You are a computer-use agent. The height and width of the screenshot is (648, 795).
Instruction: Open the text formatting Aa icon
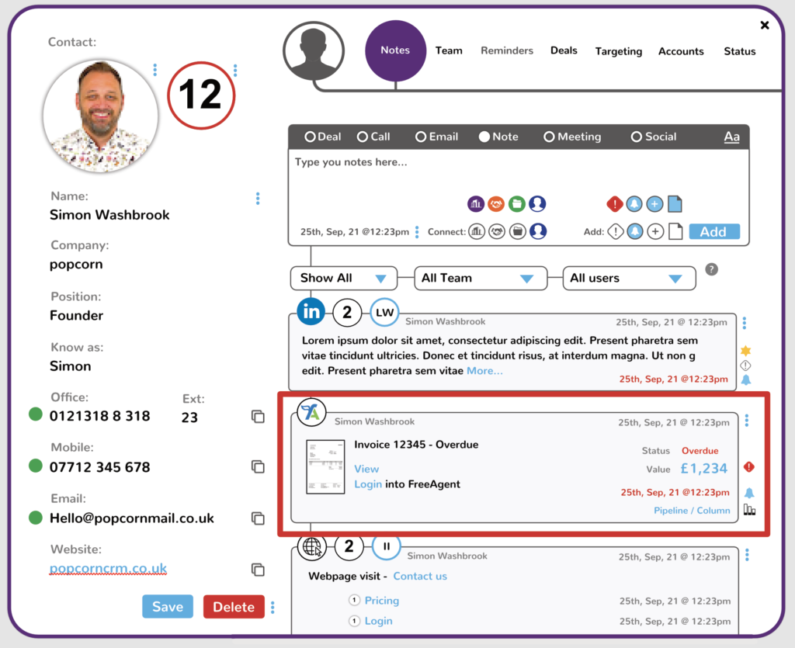731,137
